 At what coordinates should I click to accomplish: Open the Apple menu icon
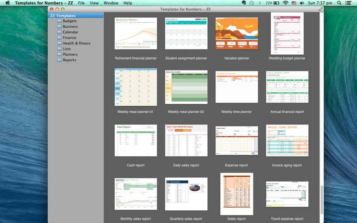[8, 3]
